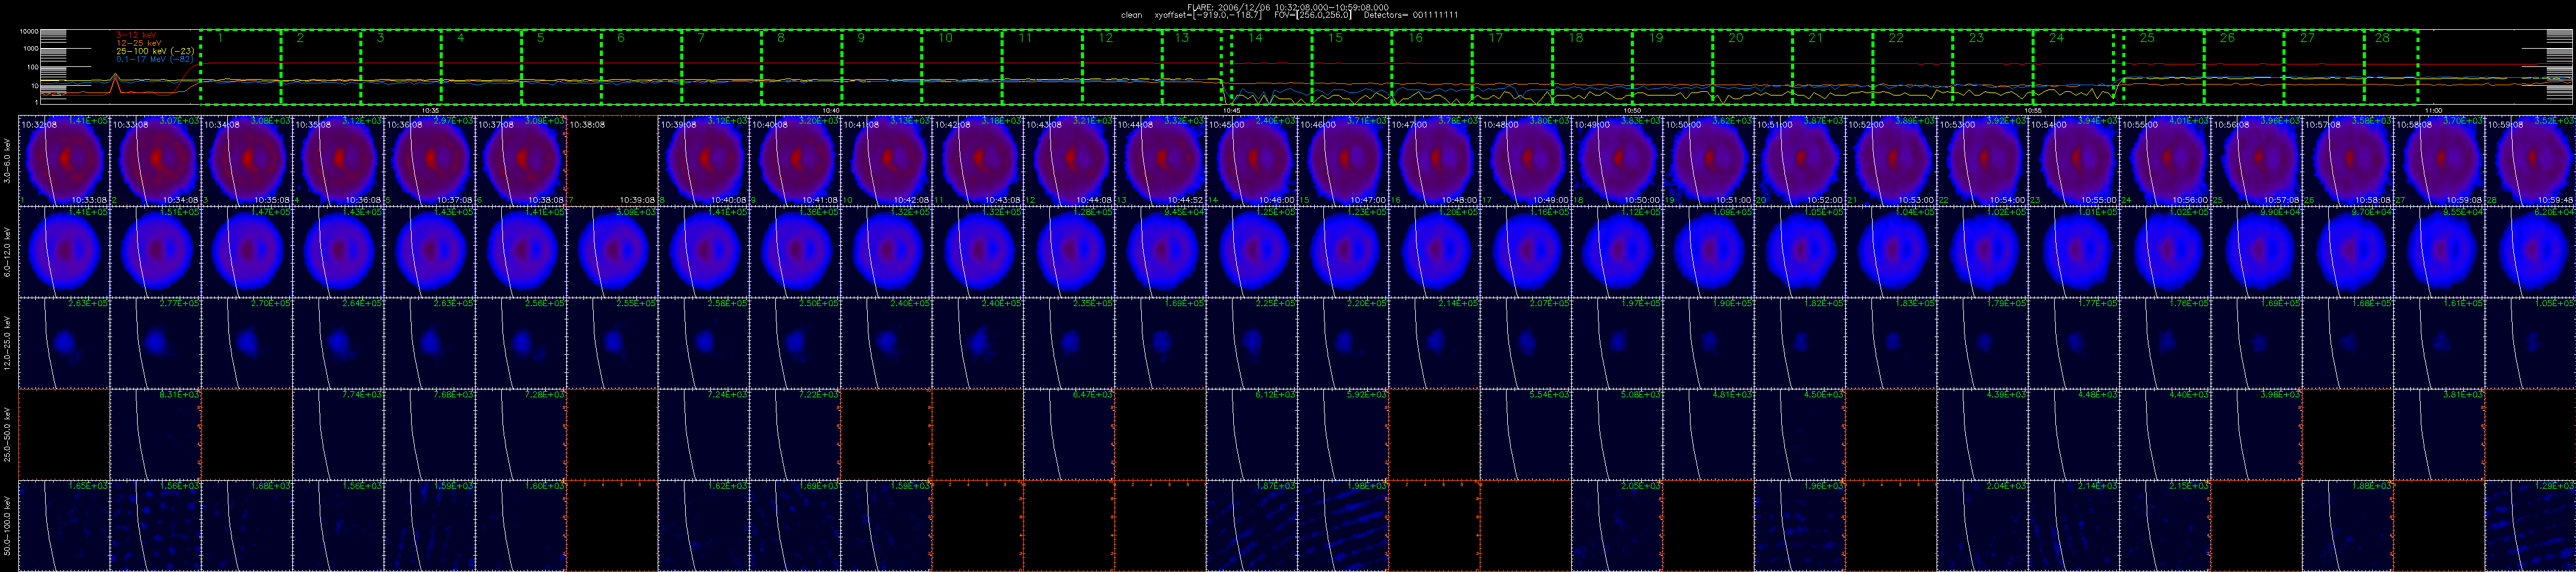Click the '50.0-100.0 keV' row label
The height and width of the screenshot is (572, 2576).
point(8,526)
